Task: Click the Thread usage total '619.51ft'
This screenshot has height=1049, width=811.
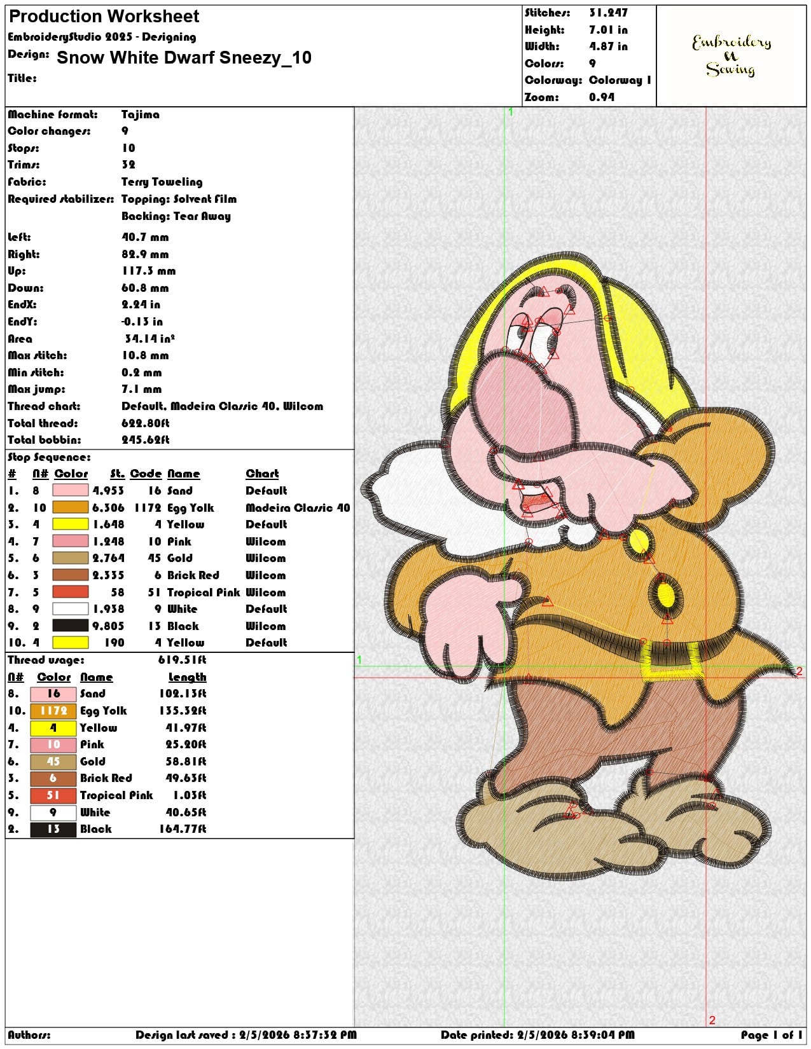Action: point(182,660)
